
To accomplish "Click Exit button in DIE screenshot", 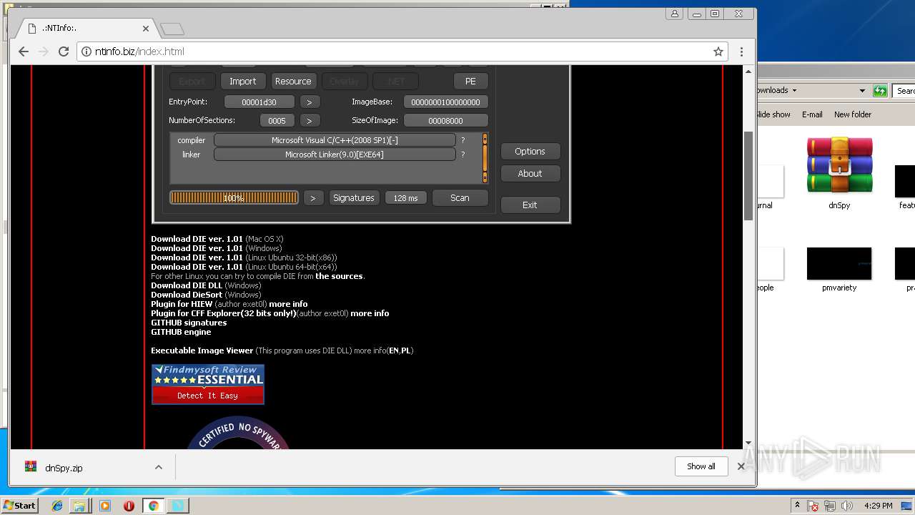I will click(x=530, y=205).
